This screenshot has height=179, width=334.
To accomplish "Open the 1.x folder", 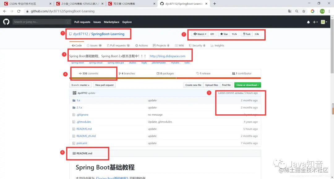I will pyautogui.click(x=78, y=100).
